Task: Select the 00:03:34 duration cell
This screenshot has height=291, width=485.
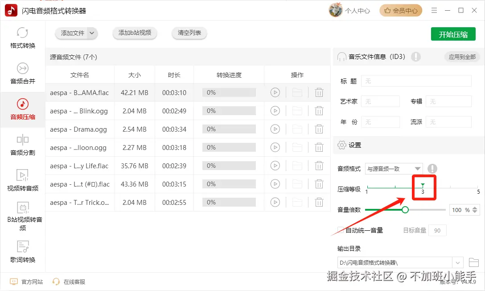Action: pyautogui.click(x=174, y=129)
